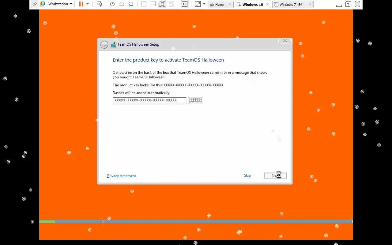Expand the power options dropdown arrow

pos(88,4)
